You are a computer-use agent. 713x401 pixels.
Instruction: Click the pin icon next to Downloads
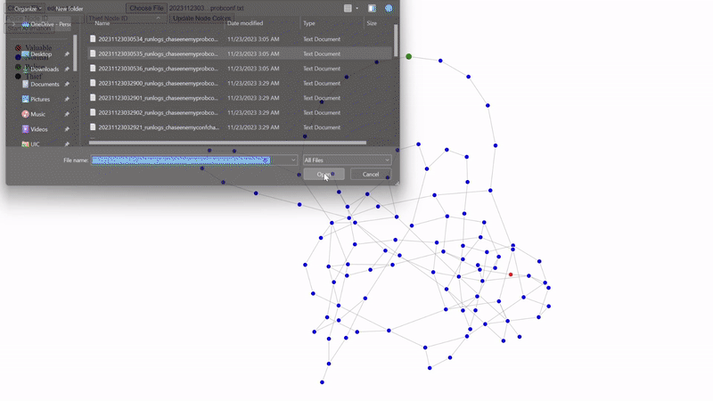pos(67,70)
